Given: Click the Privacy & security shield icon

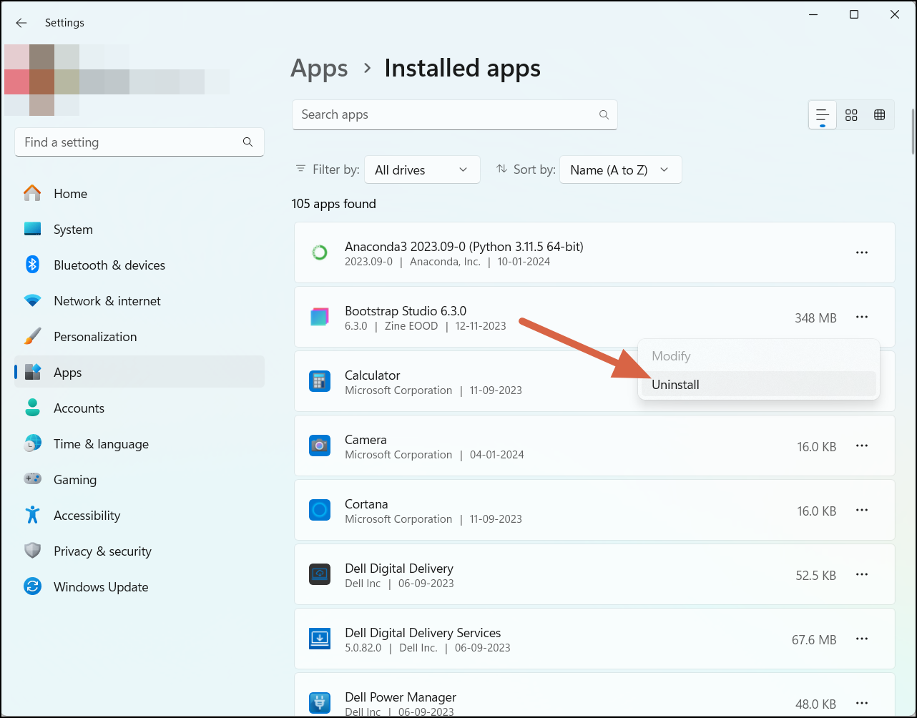Looking at the screenshot, I should [32, 551].
